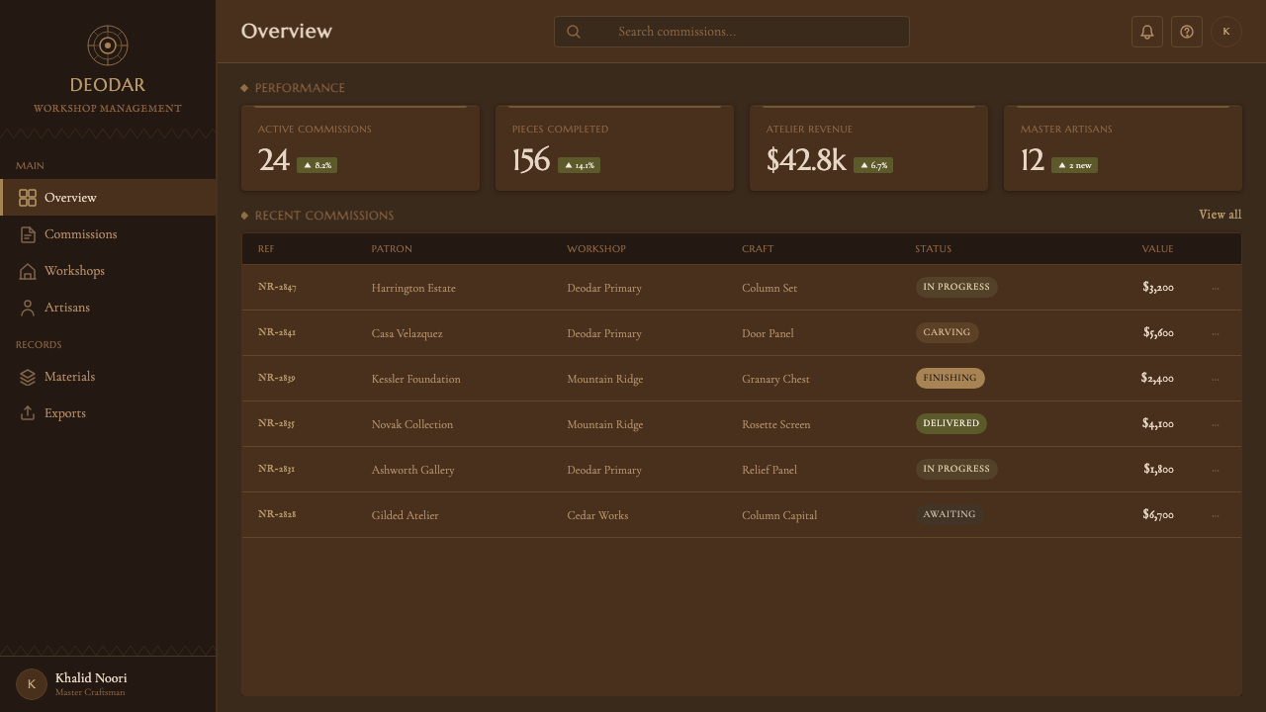Open row menu for NR-2839
Image resolution: width=1266 pixels, height=712 pixels.
point(1216,379)
